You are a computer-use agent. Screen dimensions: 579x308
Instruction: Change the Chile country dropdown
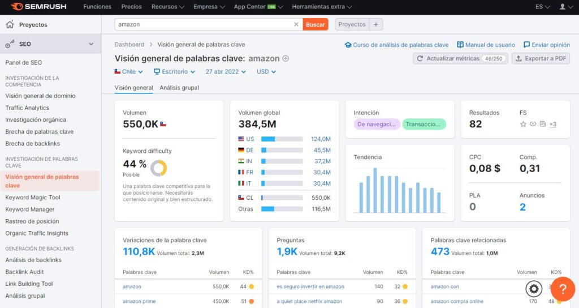[x=128, y=72]
